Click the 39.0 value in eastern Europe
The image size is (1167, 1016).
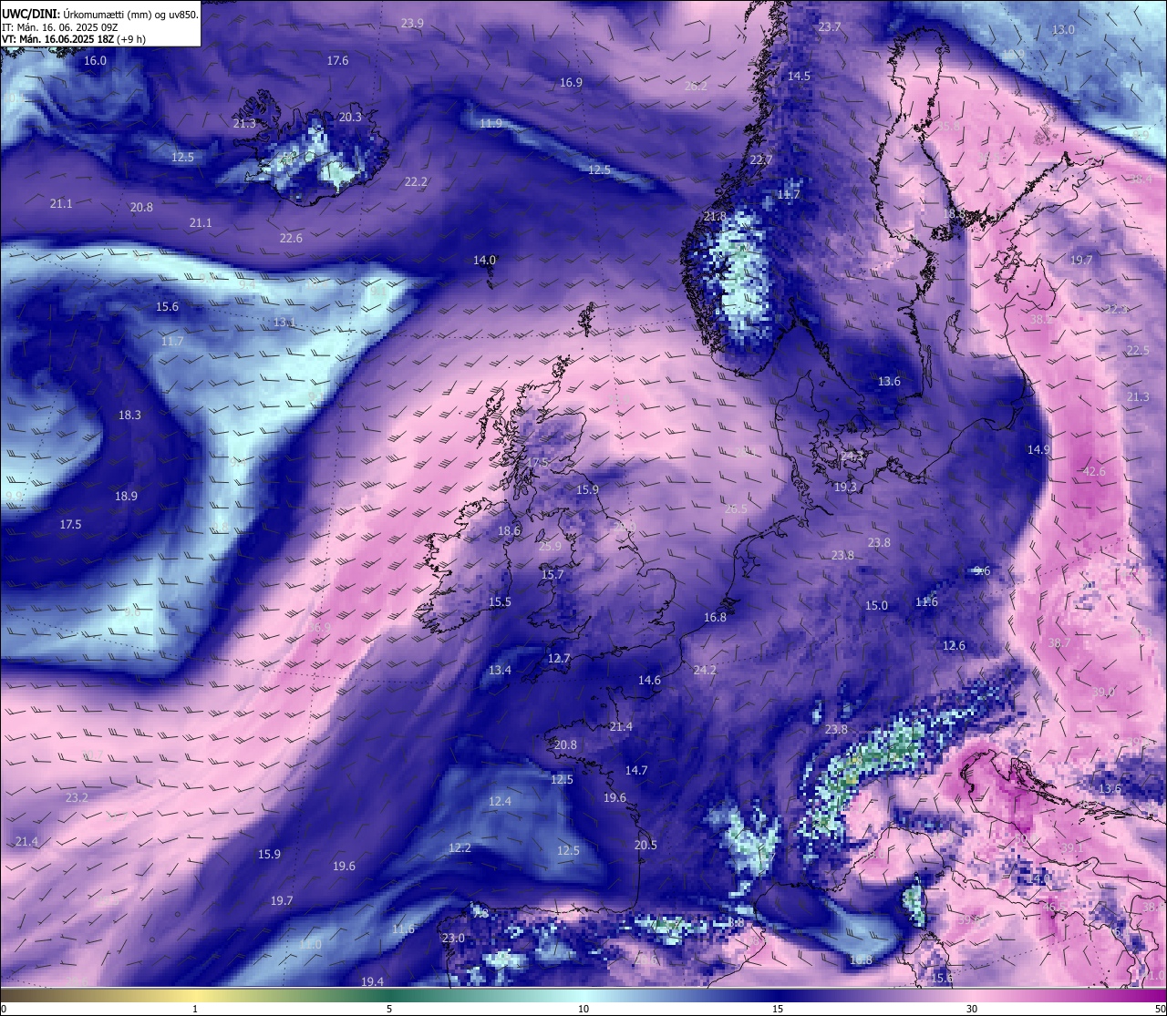pyautogui.click(x=1103, y=693)
